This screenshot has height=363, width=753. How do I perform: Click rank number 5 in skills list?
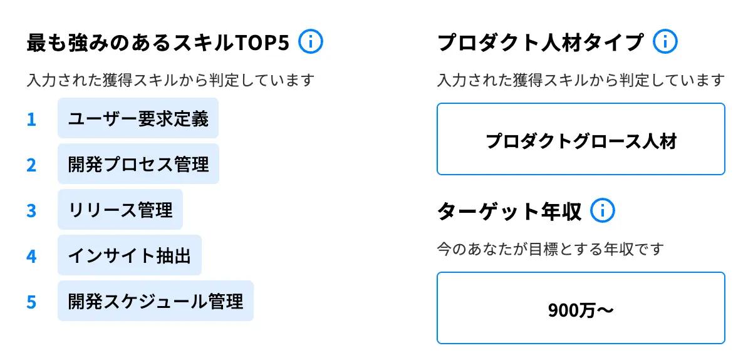coord(31,302)
